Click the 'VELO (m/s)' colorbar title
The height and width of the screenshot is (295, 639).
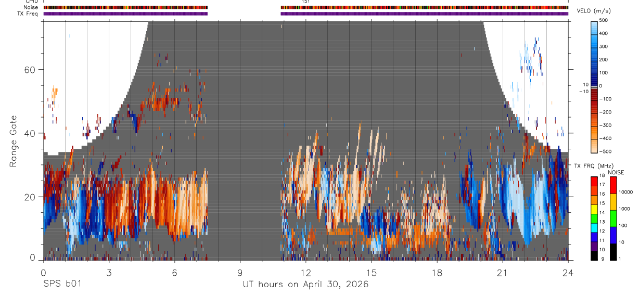[x=593, y=11]
